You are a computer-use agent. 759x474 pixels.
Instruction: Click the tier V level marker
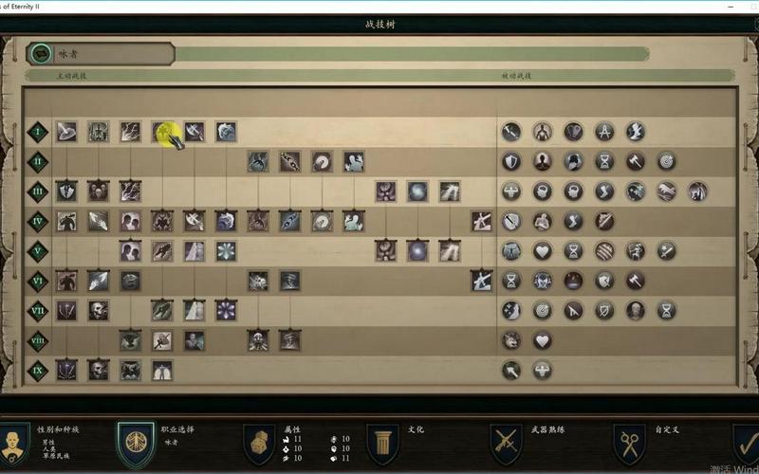click(38, 251)
